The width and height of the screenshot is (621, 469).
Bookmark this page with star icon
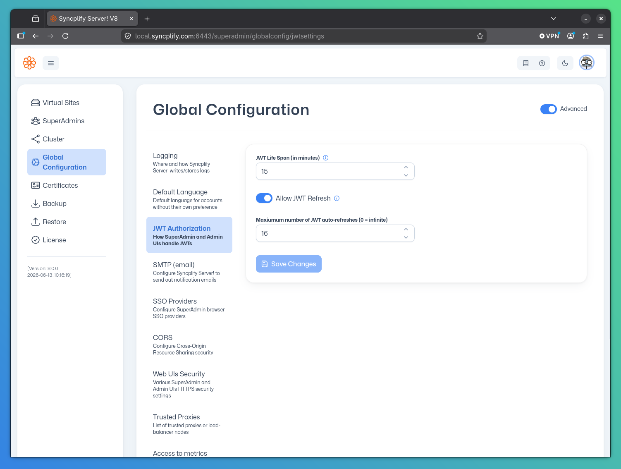tap(480, 36)
